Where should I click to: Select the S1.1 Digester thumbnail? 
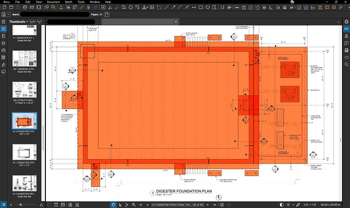tap(24, 152)
